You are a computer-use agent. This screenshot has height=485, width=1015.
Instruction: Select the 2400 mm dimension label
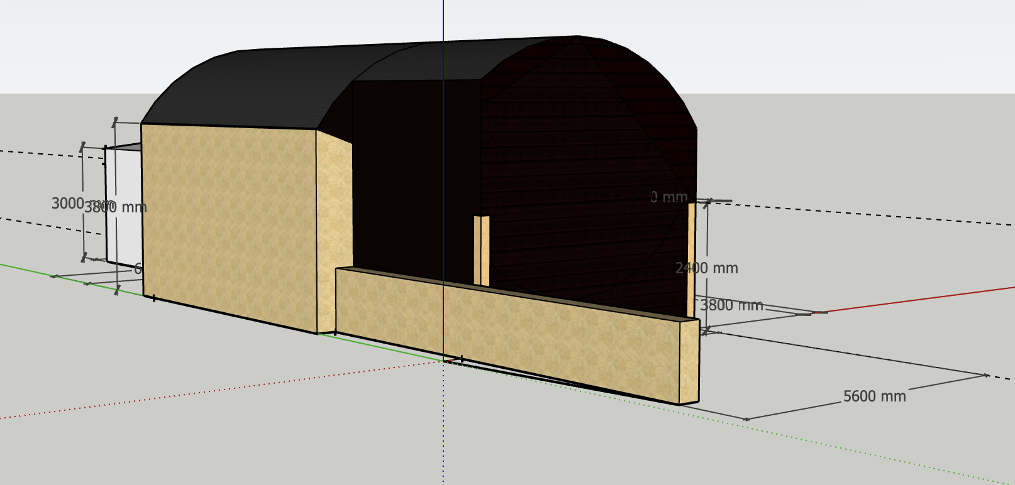707,268
